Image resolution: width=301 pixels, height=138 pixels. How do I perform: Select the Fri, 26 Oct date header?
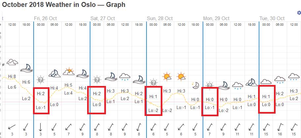click(47, 18)
